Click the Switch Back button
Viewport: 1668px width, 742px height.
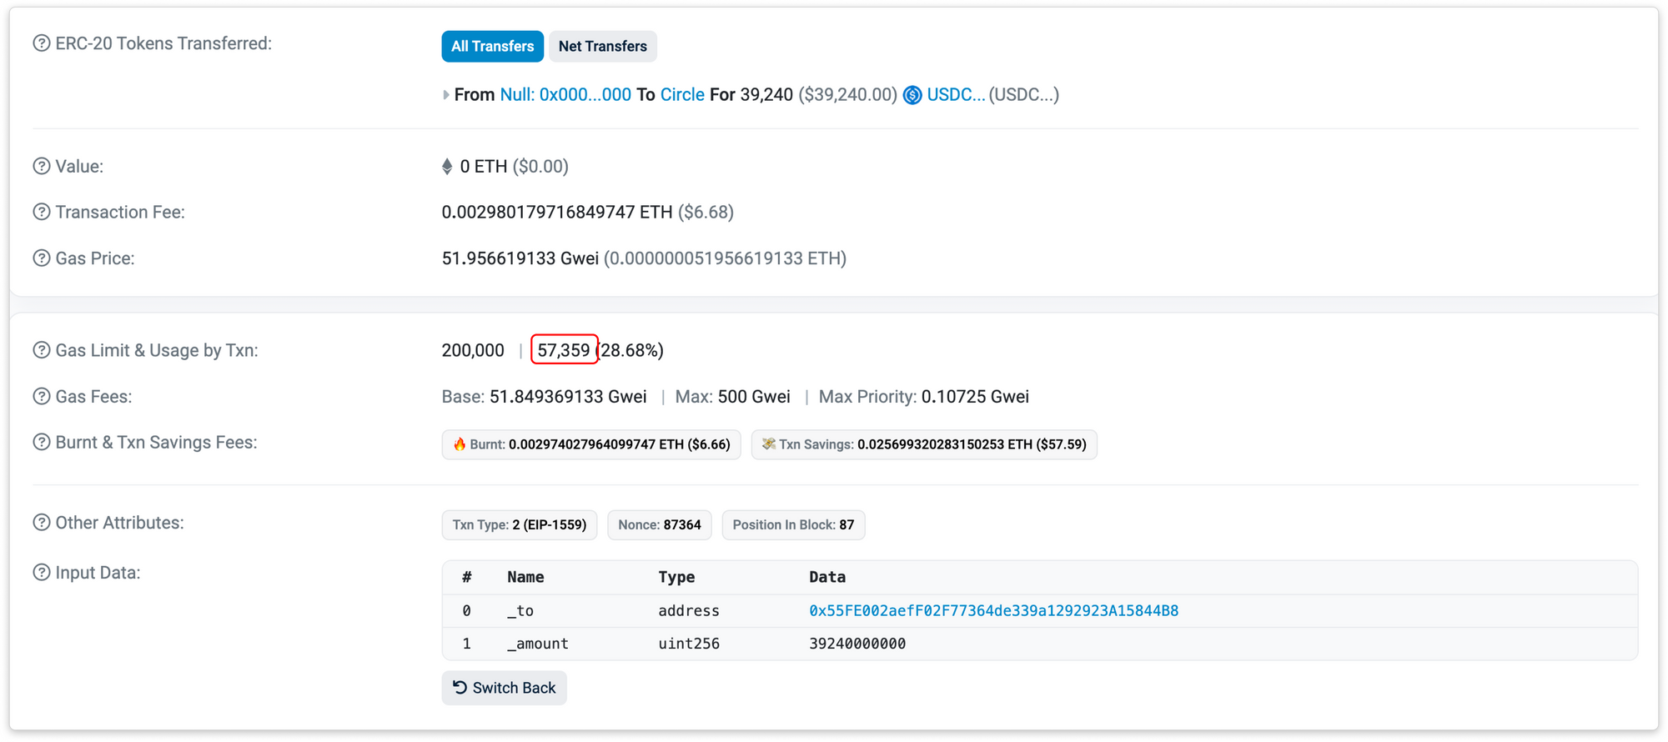pyautogui.click(x=504, y=688)
